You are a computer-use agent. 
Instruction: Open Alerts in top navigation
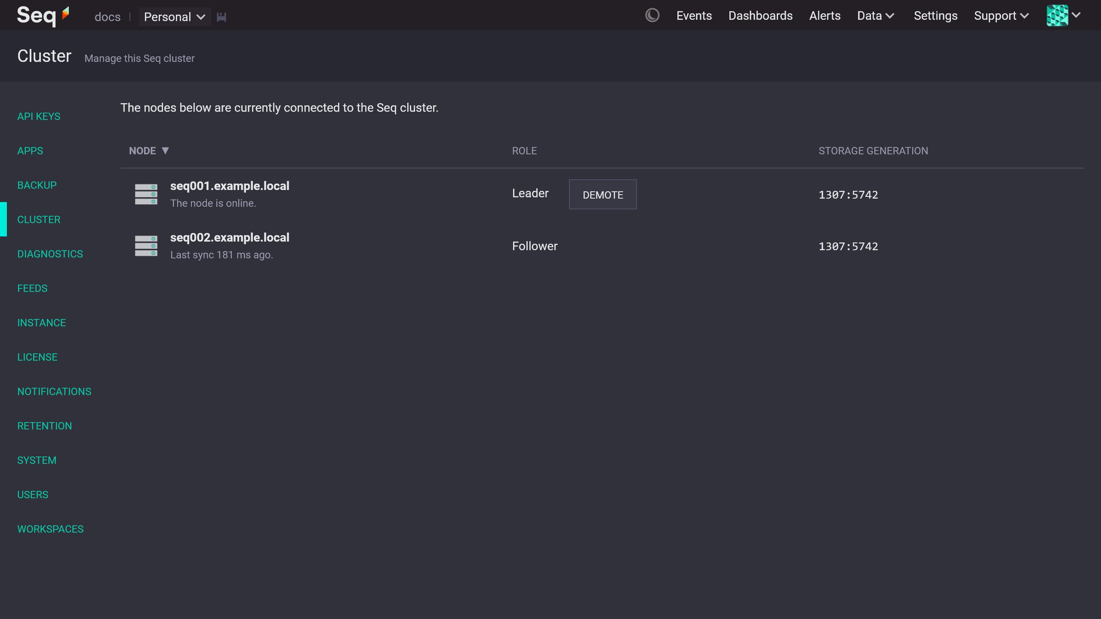tap(825, 16)
